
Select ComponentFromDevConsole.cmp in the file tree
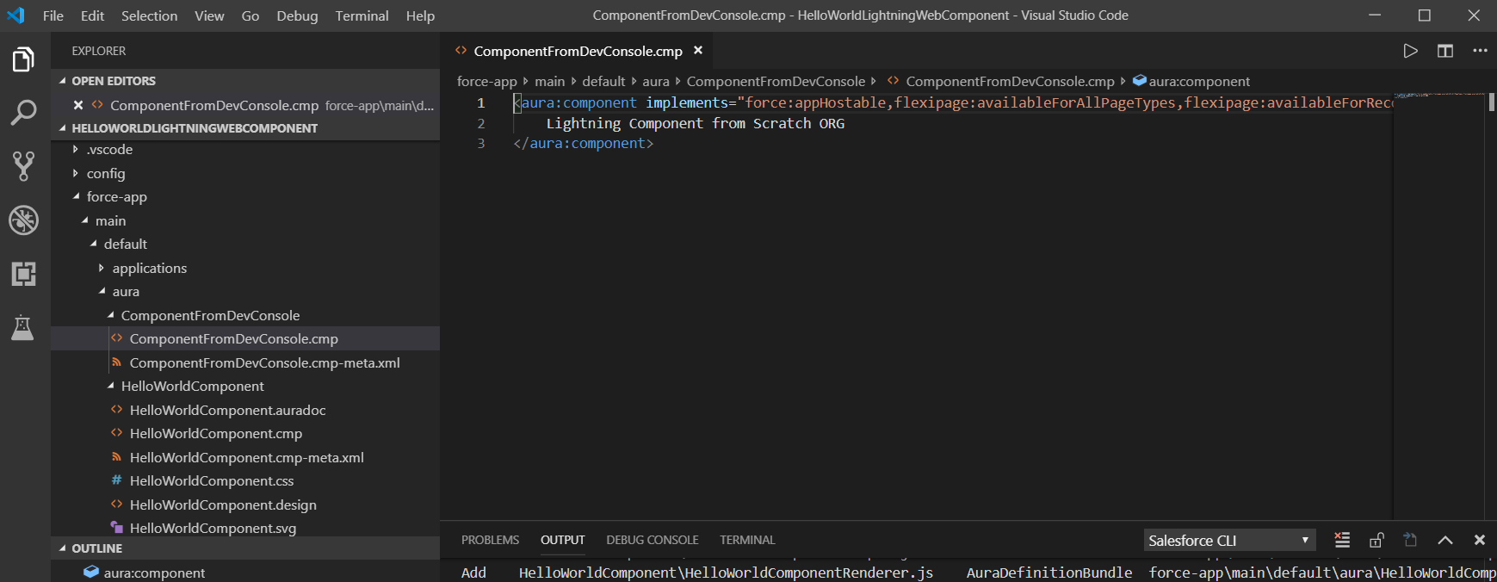click(245, 339)
